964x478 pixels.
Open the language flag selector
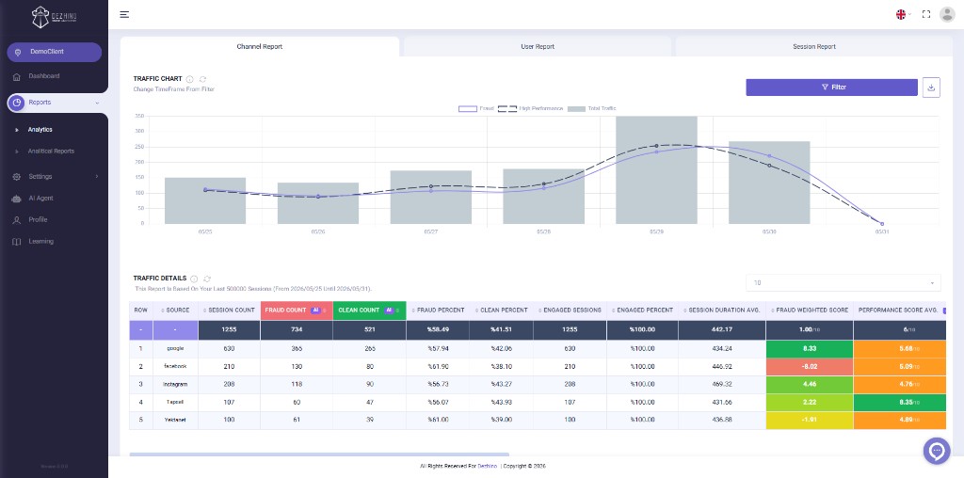coord(903,15)
